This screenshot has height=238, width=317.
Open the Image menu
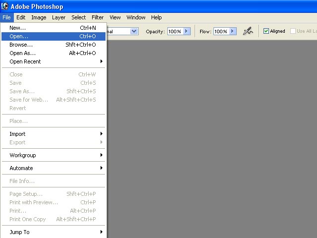[39, 17]
